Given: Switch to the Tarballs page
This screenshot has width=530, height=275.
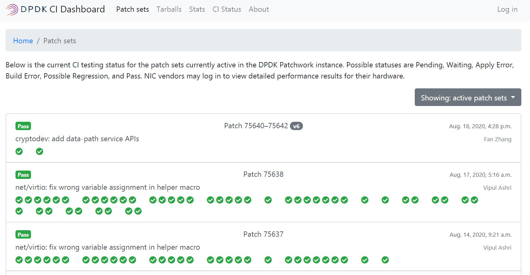Looking at the screenshot, I should point(169,9).
